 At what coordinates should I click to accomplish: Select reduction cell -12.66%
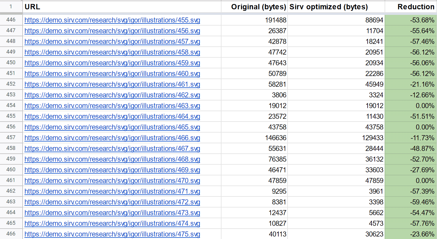coord(411,95)
